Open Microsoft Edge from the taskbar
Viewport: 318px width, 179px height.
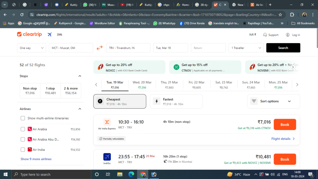tap(131, 174)
